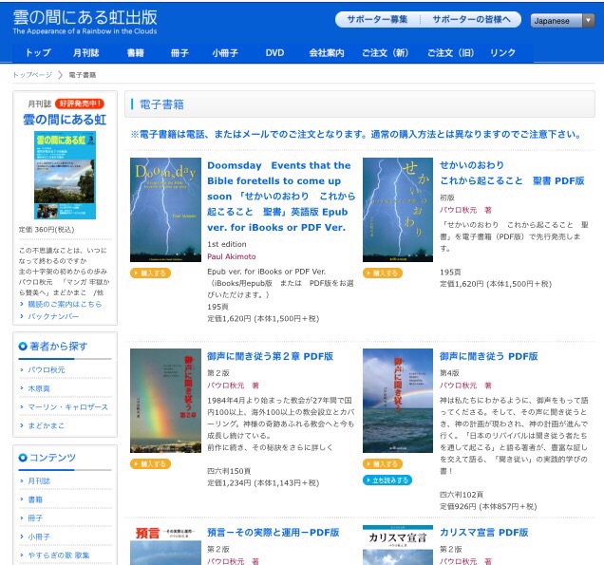This screenshot has width=604, height=565.
Task: Open the 月刊誌 navigation tab
Action: pos(85,52)
